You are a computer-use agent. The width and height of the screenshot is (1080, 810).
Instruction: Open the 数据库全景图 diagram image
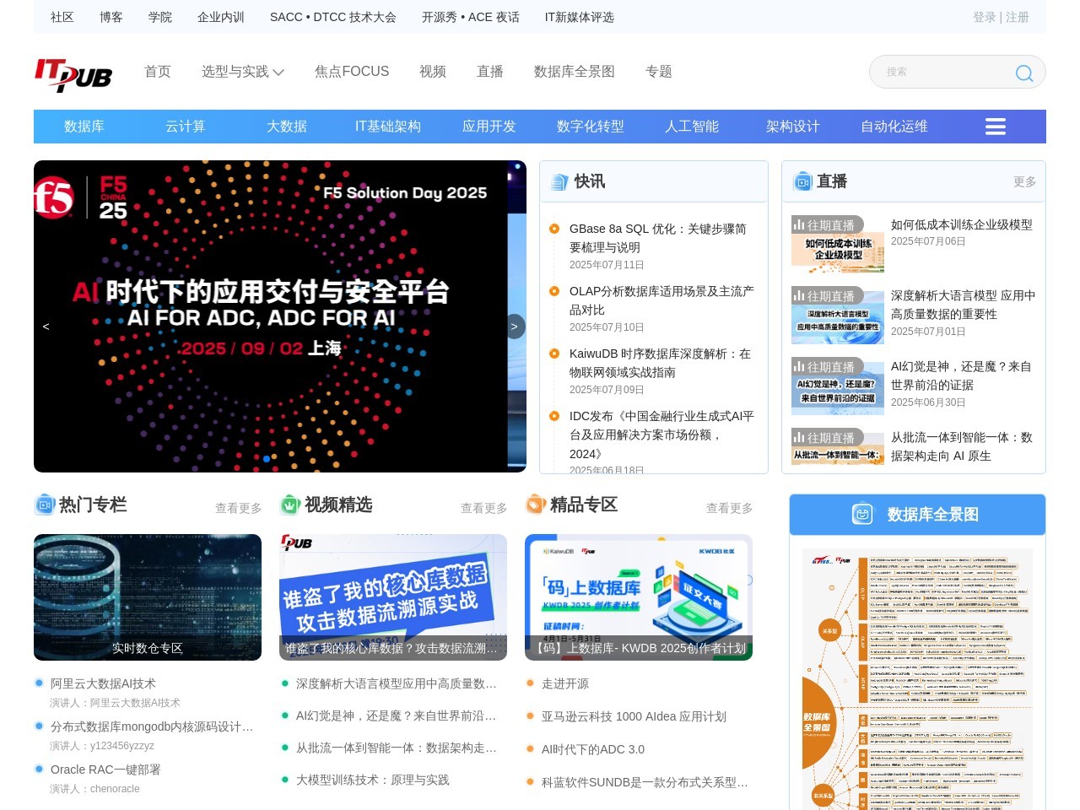point(917,679)
